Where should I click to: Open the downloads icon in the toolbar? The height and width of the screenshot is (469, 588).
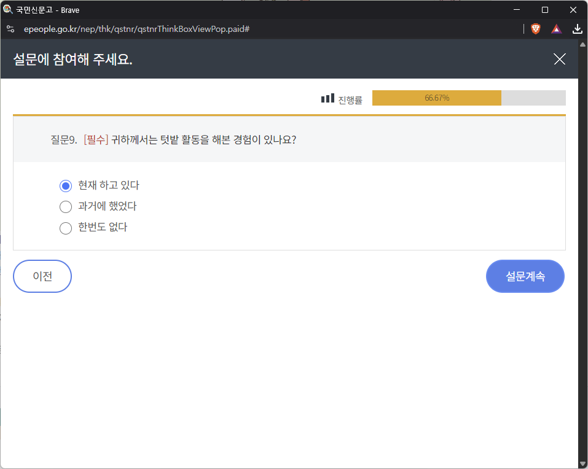pyautogui.click(x=577, y=29)
